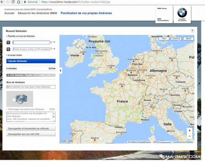Expand the Crit. itinéraire options bar
Image resolution: width=205 pixels, height=161 pixels.
pos(31,75)
